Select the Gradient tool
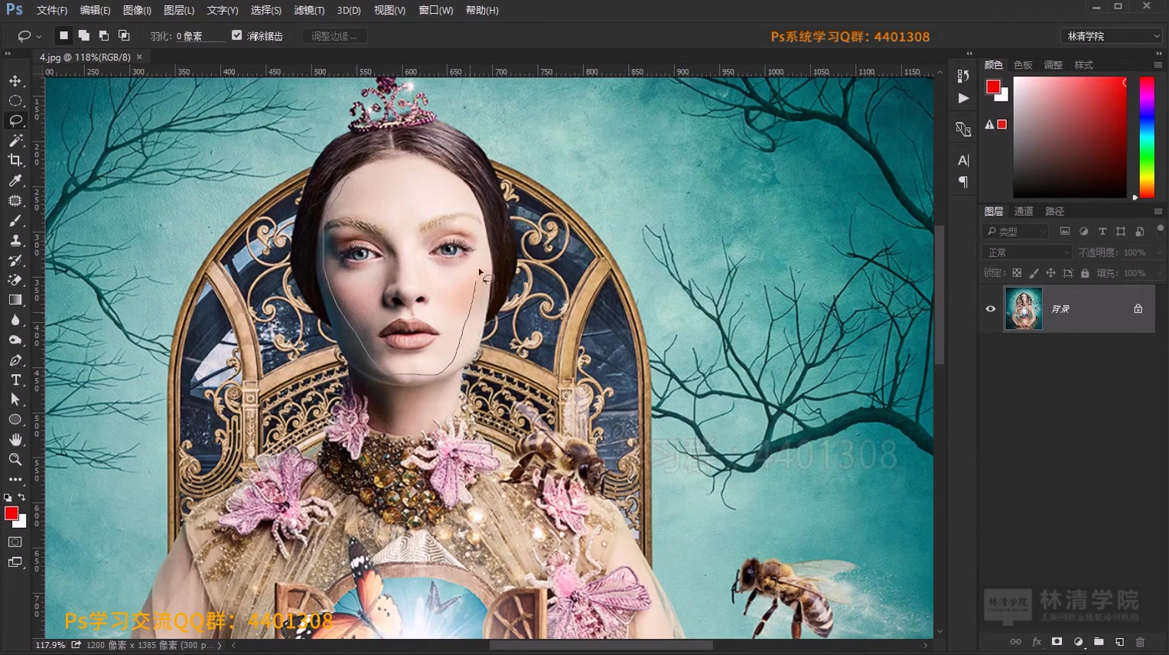Screen dimensions: 1169x655 15,300
